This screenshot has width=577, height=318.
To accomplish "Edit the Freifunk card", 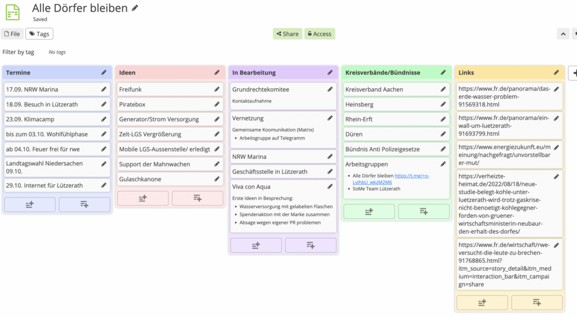I will tap(217, 89).
